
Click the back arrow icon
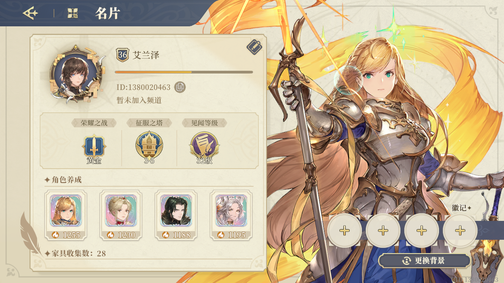click(30, 13)
